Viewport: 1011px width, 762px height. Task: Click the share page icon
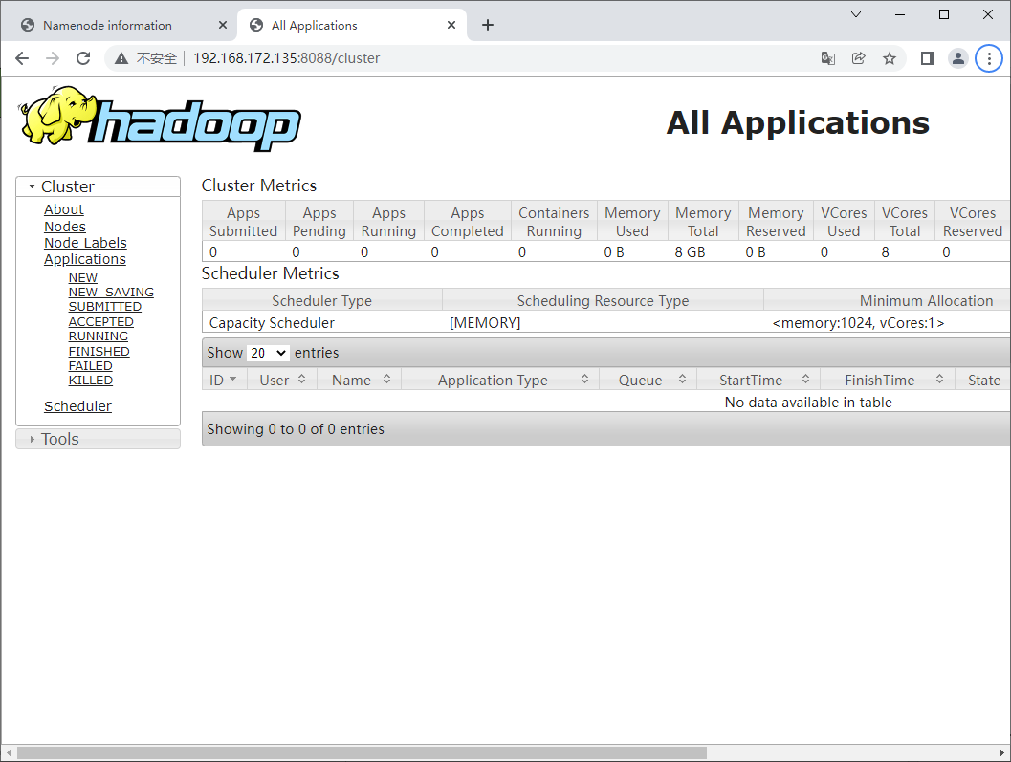click(x=858, y=58)
